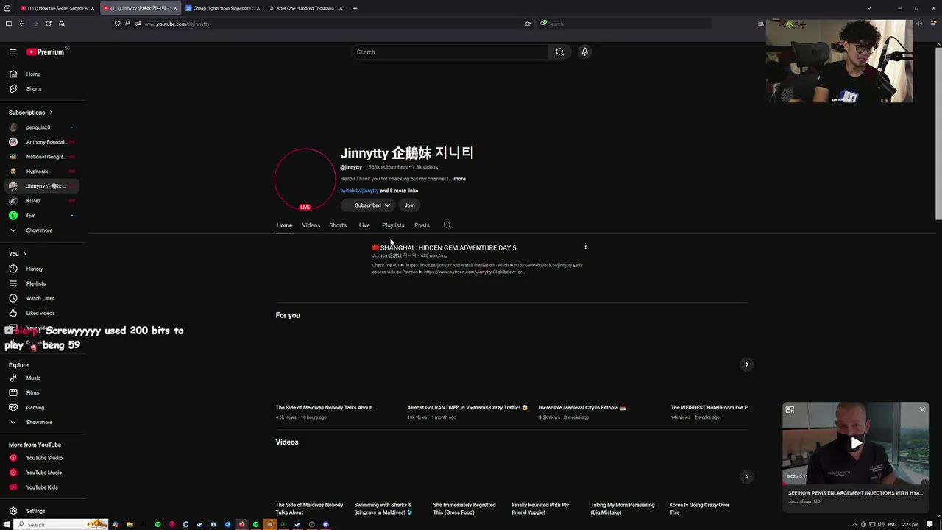942x530 pixels.
Task: Open Incredible Medieval City in Estonia video
Action: tap(582, 407)
